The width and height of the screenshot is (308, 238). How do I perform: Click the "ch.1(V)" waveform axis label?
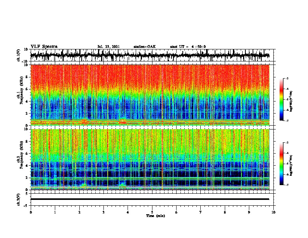pyautogui.click(x=19, y=55)
